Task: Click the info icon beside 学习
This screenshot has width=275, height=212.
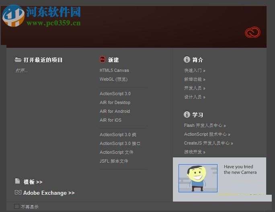Action: coord(187,114)
